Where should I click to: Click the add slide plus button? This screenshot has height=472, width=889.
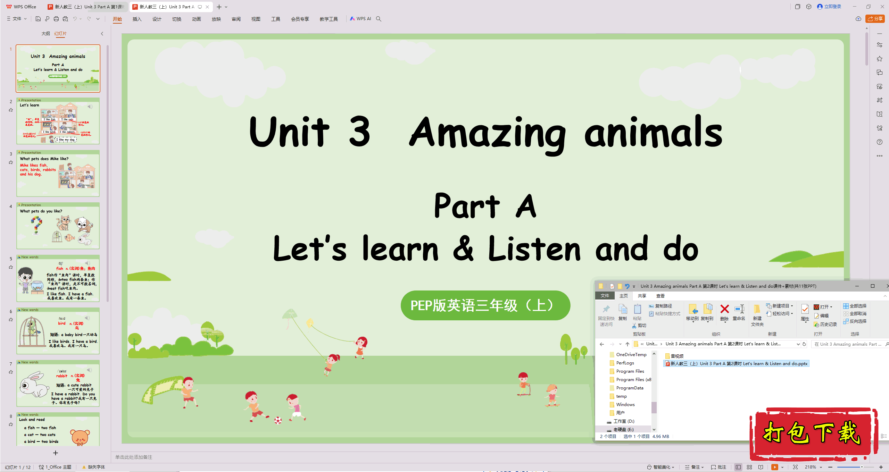coord(56,453)
